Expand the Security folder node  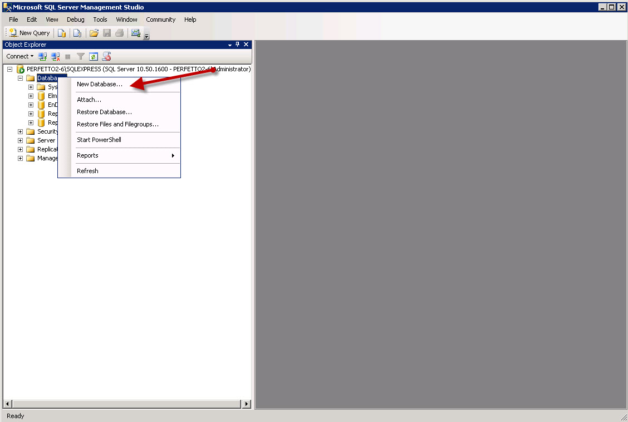[20, 131]
